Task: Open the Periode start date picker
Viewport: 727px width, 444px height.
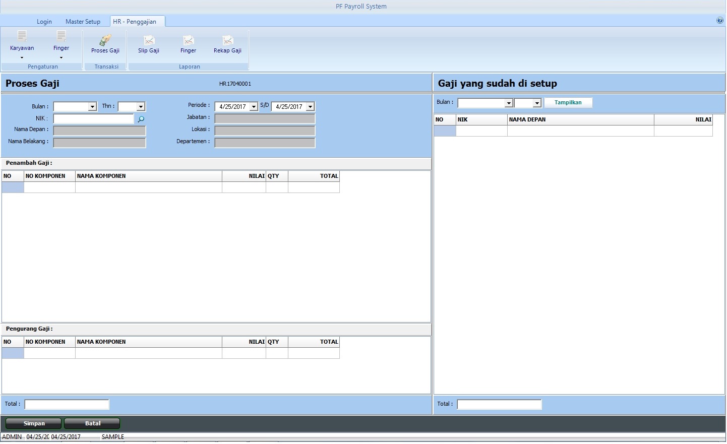Action: point(254,107)
